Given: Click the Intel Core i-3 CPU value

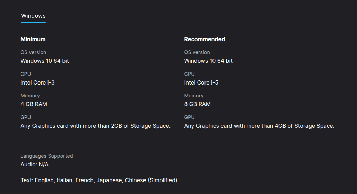Looking at the screenshot, I should pyautogui.click(x=37, y=82).
